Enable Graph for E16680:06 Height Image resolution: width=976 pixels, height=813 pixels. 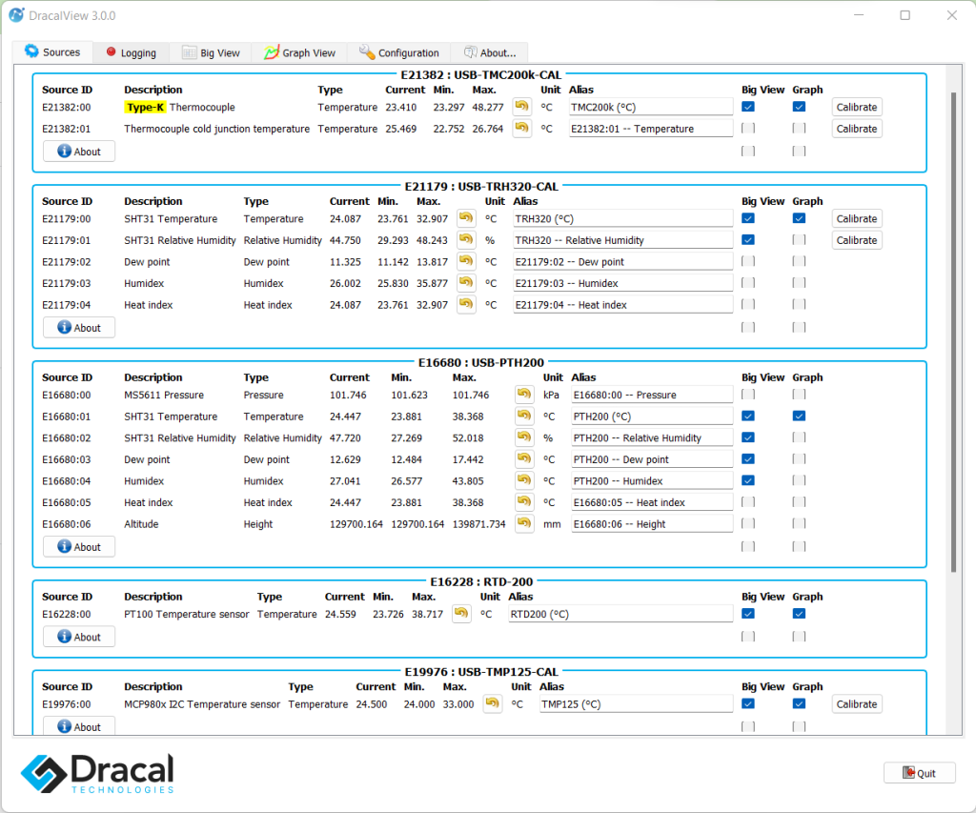(x=800, y=523)
